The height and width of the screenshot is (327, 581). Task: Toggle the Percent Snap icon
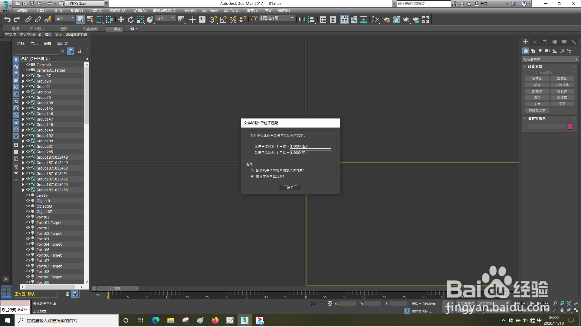[233, 20]
